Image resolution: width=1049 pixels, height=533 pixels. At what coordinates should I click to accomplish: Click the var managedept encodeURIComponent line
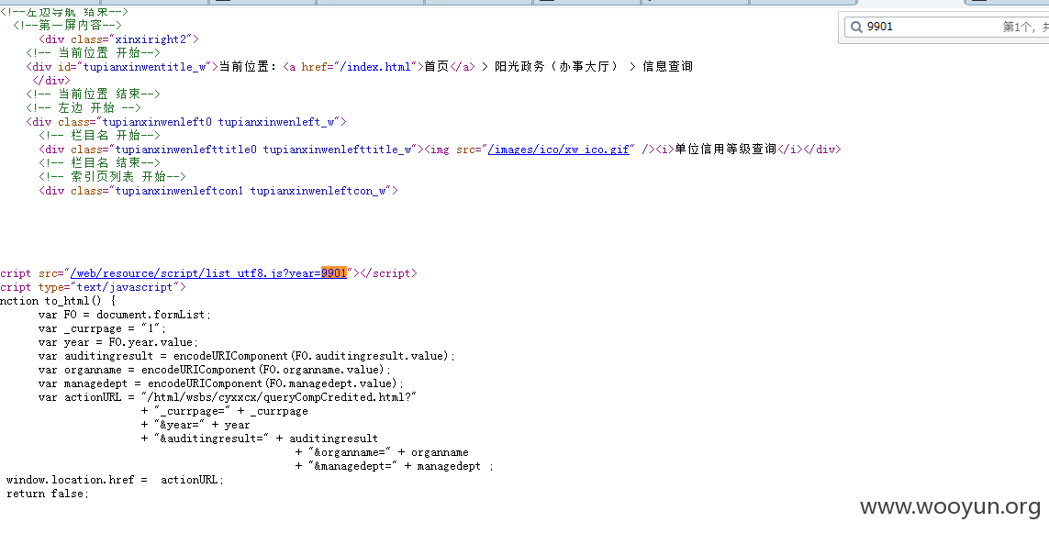tap(221, 383)
